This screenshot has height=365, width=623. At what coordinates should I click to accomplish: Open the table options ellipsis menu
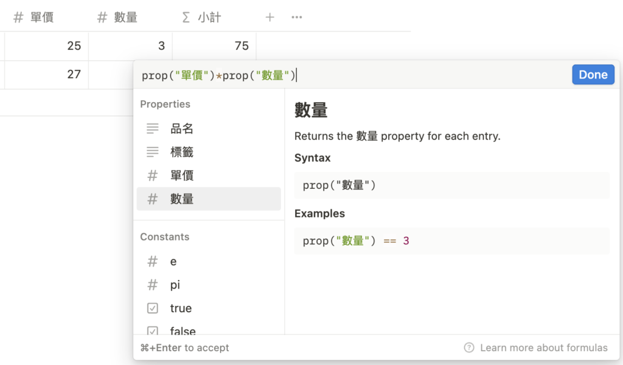coord(296,17)
